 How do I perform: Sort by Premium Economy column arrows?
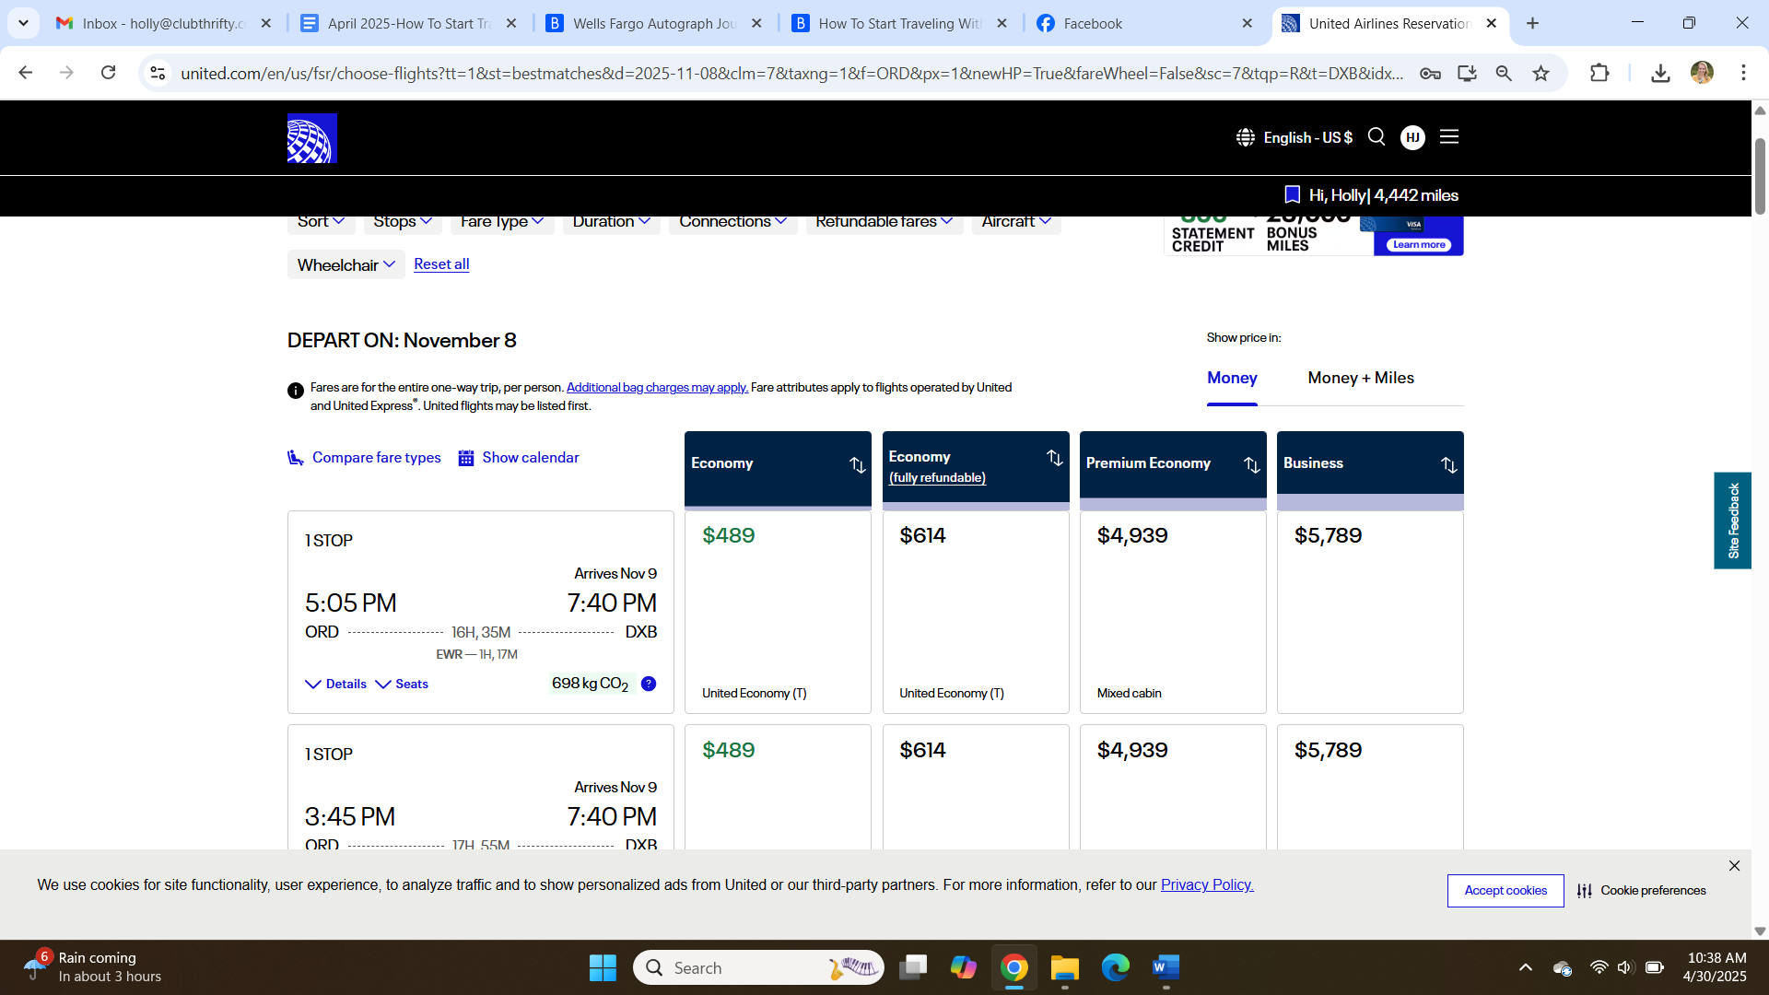pos(1251,465)
